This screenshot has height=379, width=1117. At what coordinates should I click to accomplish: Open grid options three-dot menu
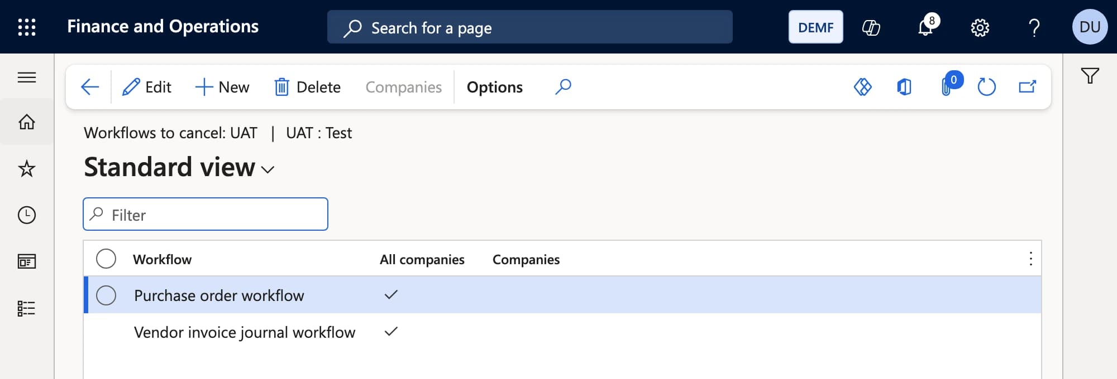coord(1030,259)
